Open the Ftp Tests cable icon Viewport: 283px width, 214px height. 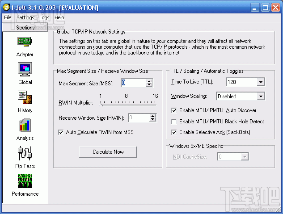[25, 153]
